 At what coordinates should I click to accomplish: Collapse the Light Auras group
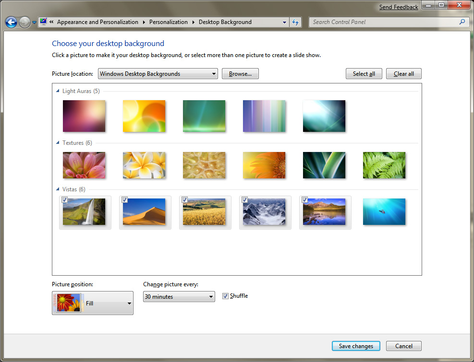tap(58, 91)
